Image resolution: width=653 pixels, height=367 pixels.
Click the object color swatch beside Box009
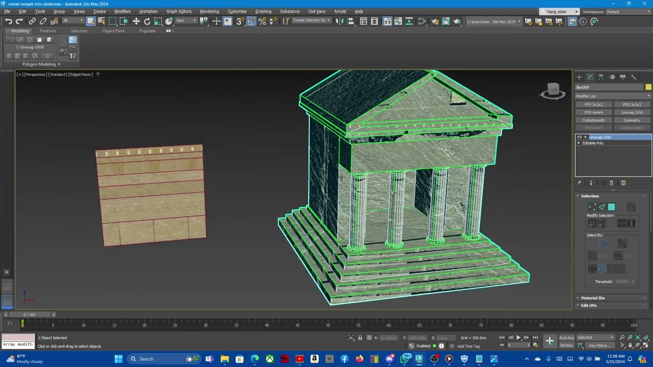(648, 87)
